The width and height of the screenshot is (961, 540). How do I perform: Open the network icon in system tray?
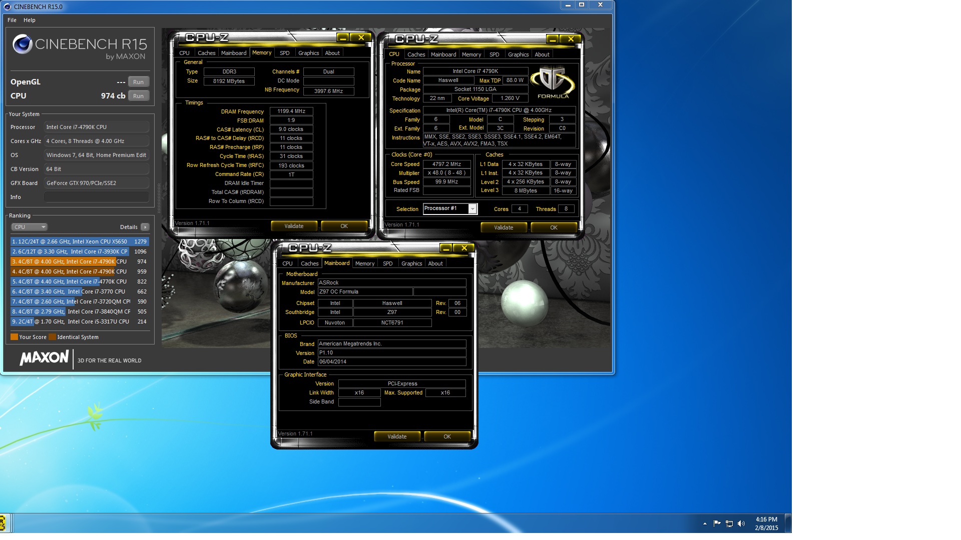point(729,523)
